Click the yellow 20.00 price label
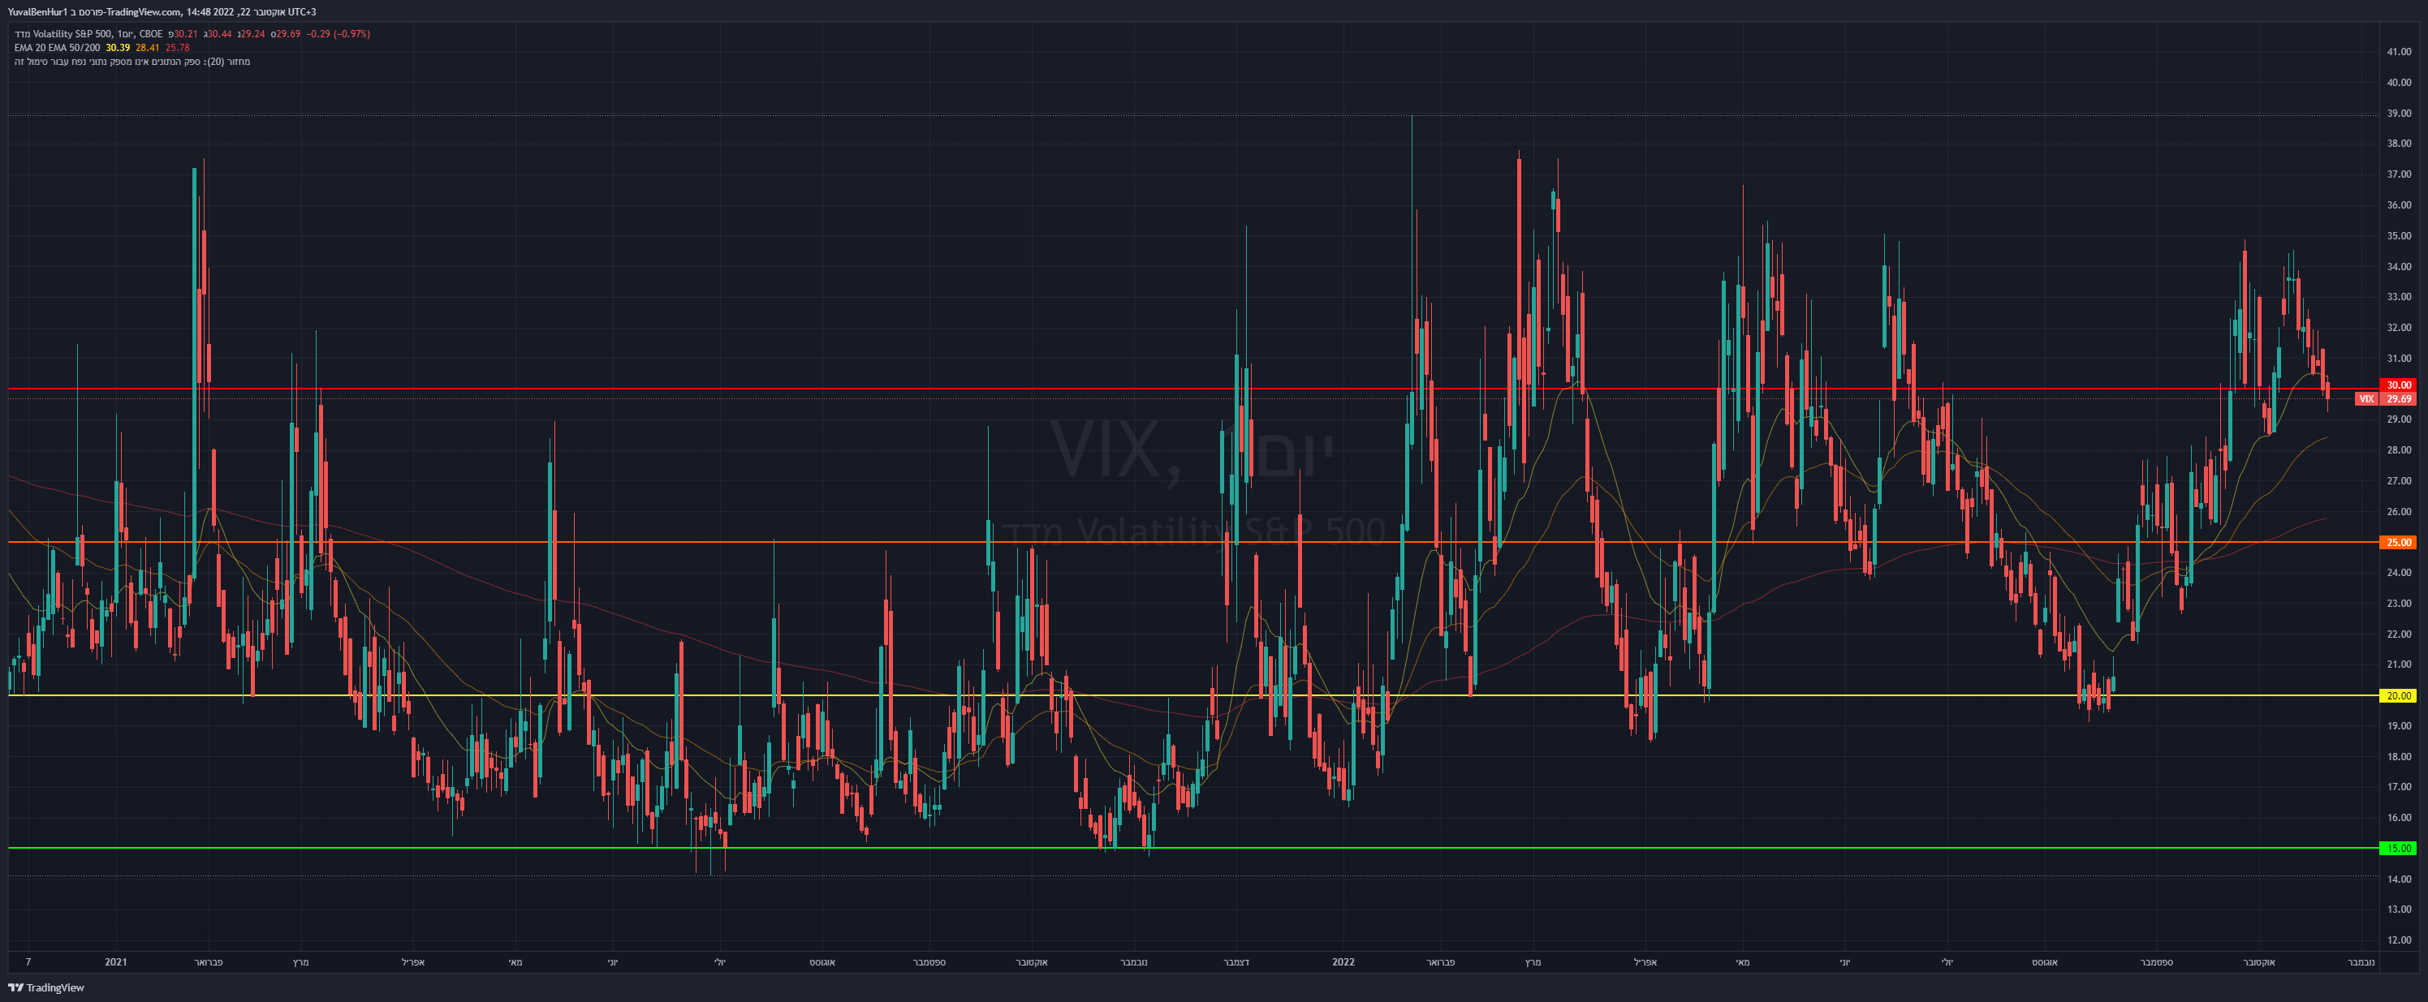2428x1002 pixels. coord(2399,696)
